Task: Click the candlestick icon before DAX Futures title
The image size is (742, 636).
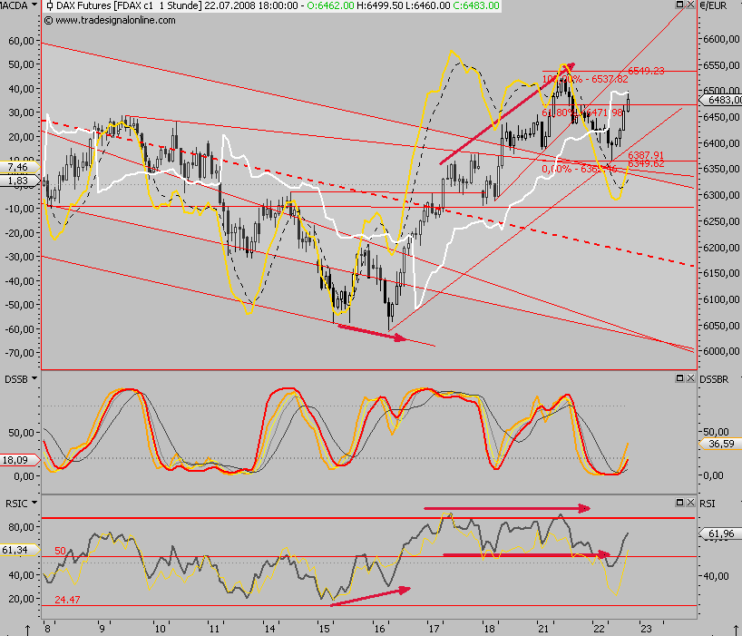Action: pyautogui.click(x=50, y=5)
